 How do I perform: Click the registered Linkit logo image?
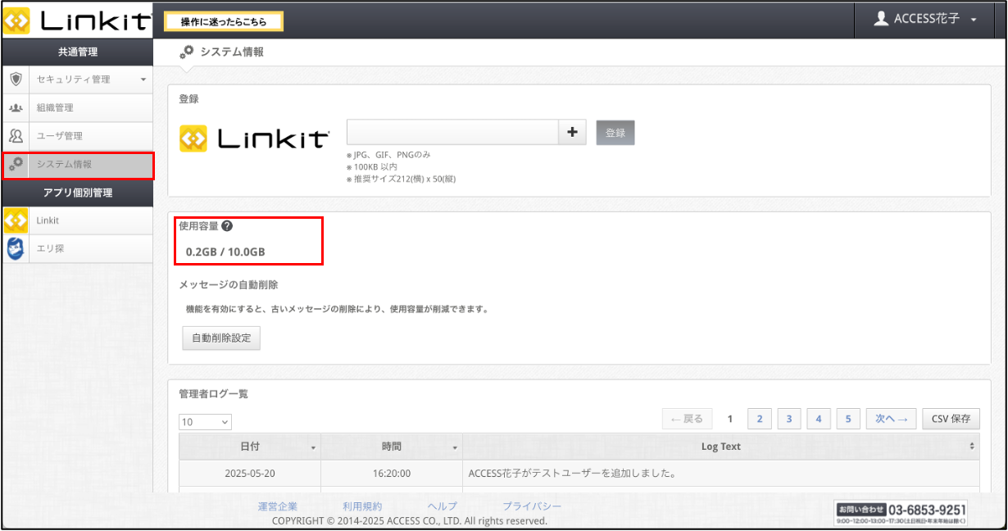point(255,138)
